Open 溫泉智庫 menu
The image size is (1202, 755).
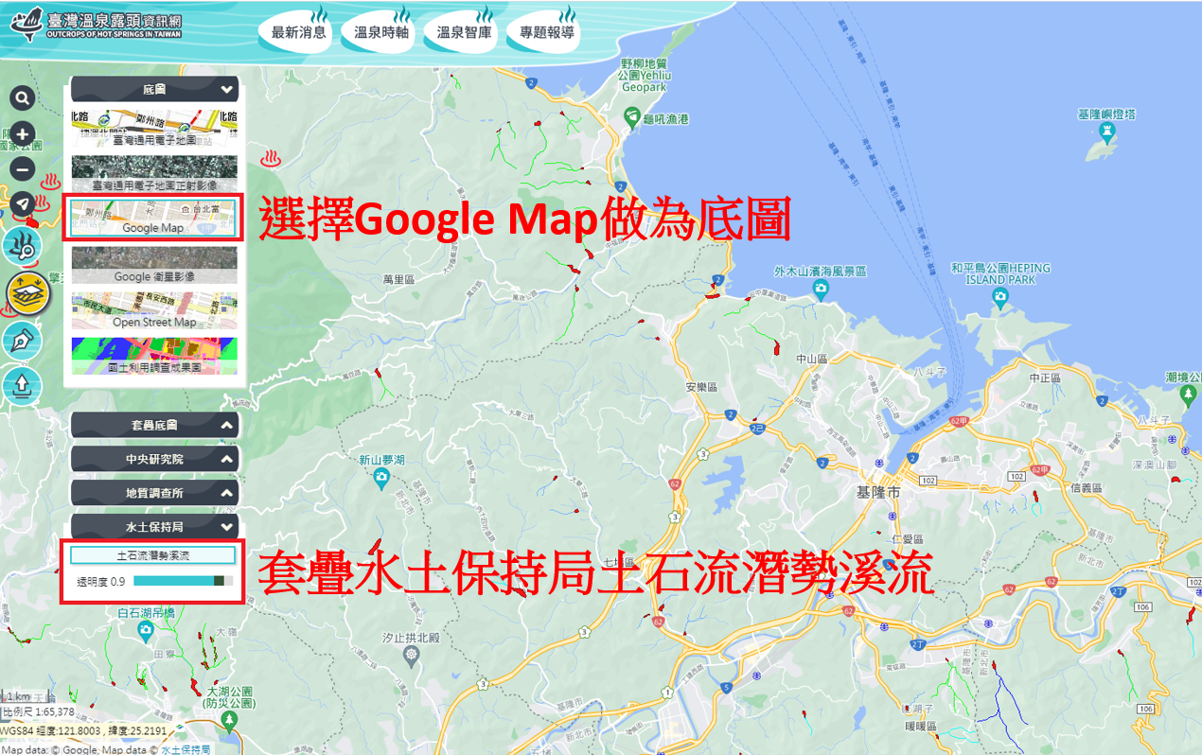pyautogui.click(x=464, y=32)
